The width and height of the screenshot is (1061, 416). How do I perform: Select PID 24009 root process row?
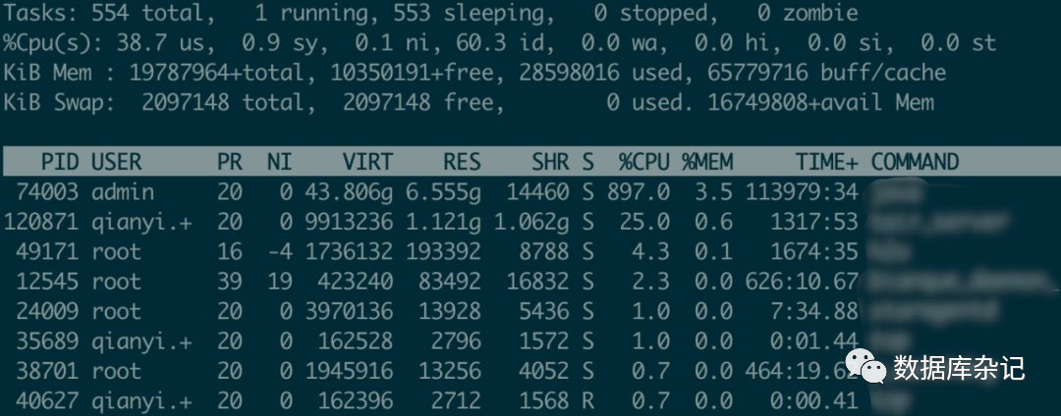(530, 311)
